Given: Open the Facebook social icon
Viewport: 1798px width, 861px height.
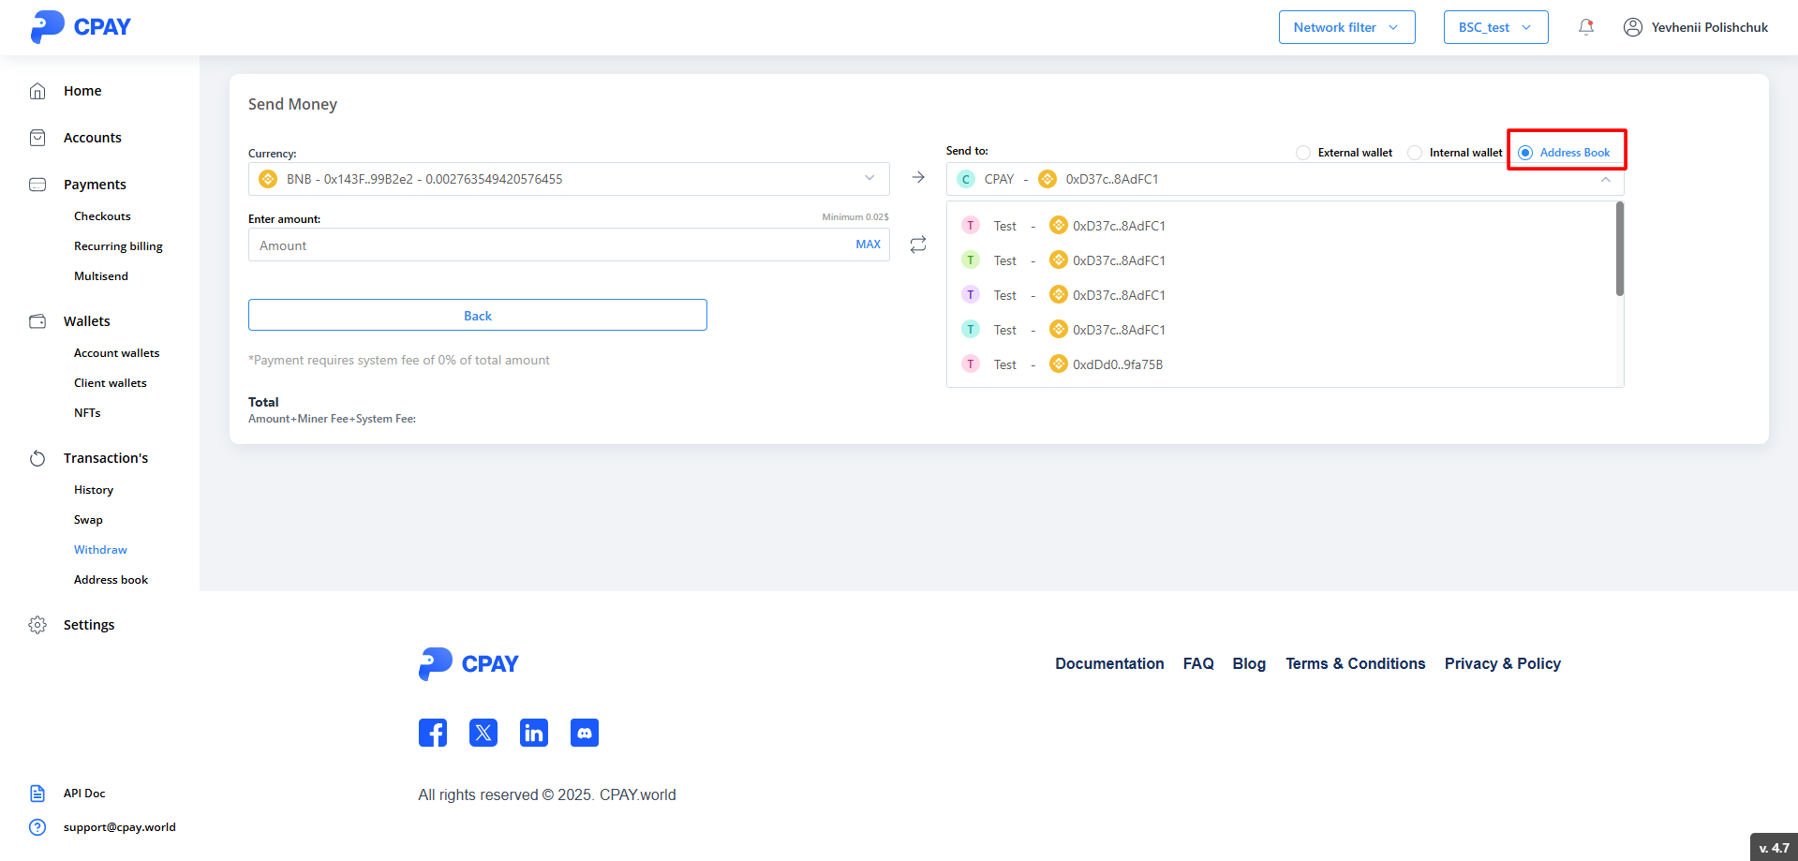Looking at the screenshot, I should (433, 733).
